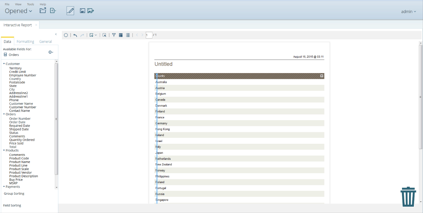Select the MSRP field
This screenshot has width=423, height=213.
(13, 183)
